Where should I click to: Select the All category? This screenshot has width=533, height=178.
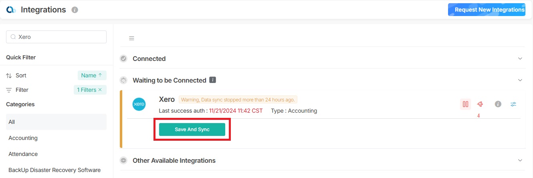[x=12, y=122]
